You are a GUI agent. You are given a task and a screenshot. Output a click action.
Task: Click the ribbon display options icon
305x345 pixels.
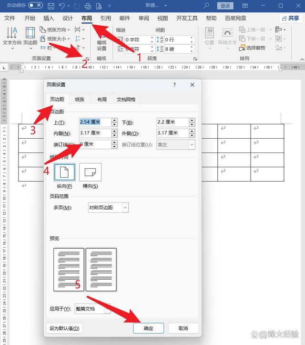click(245, 6)
